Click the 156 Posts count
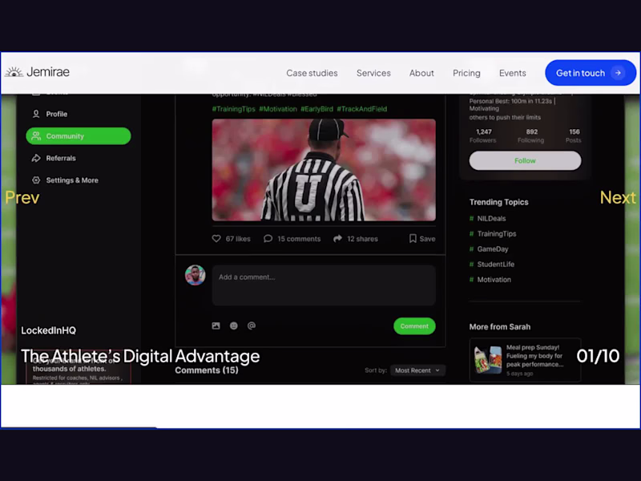641x481 pixels. pos(574,135)
